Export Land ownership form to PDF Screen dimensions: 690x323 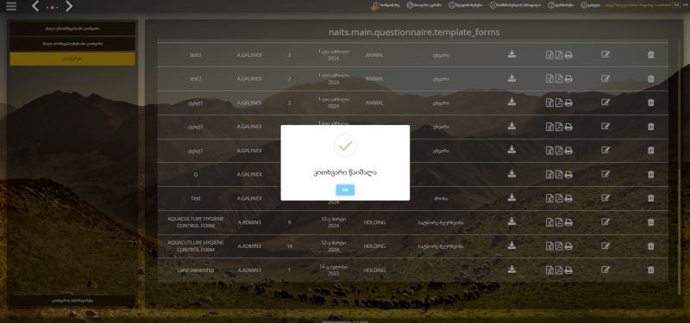pyautogui.click(x=559, y=270)
